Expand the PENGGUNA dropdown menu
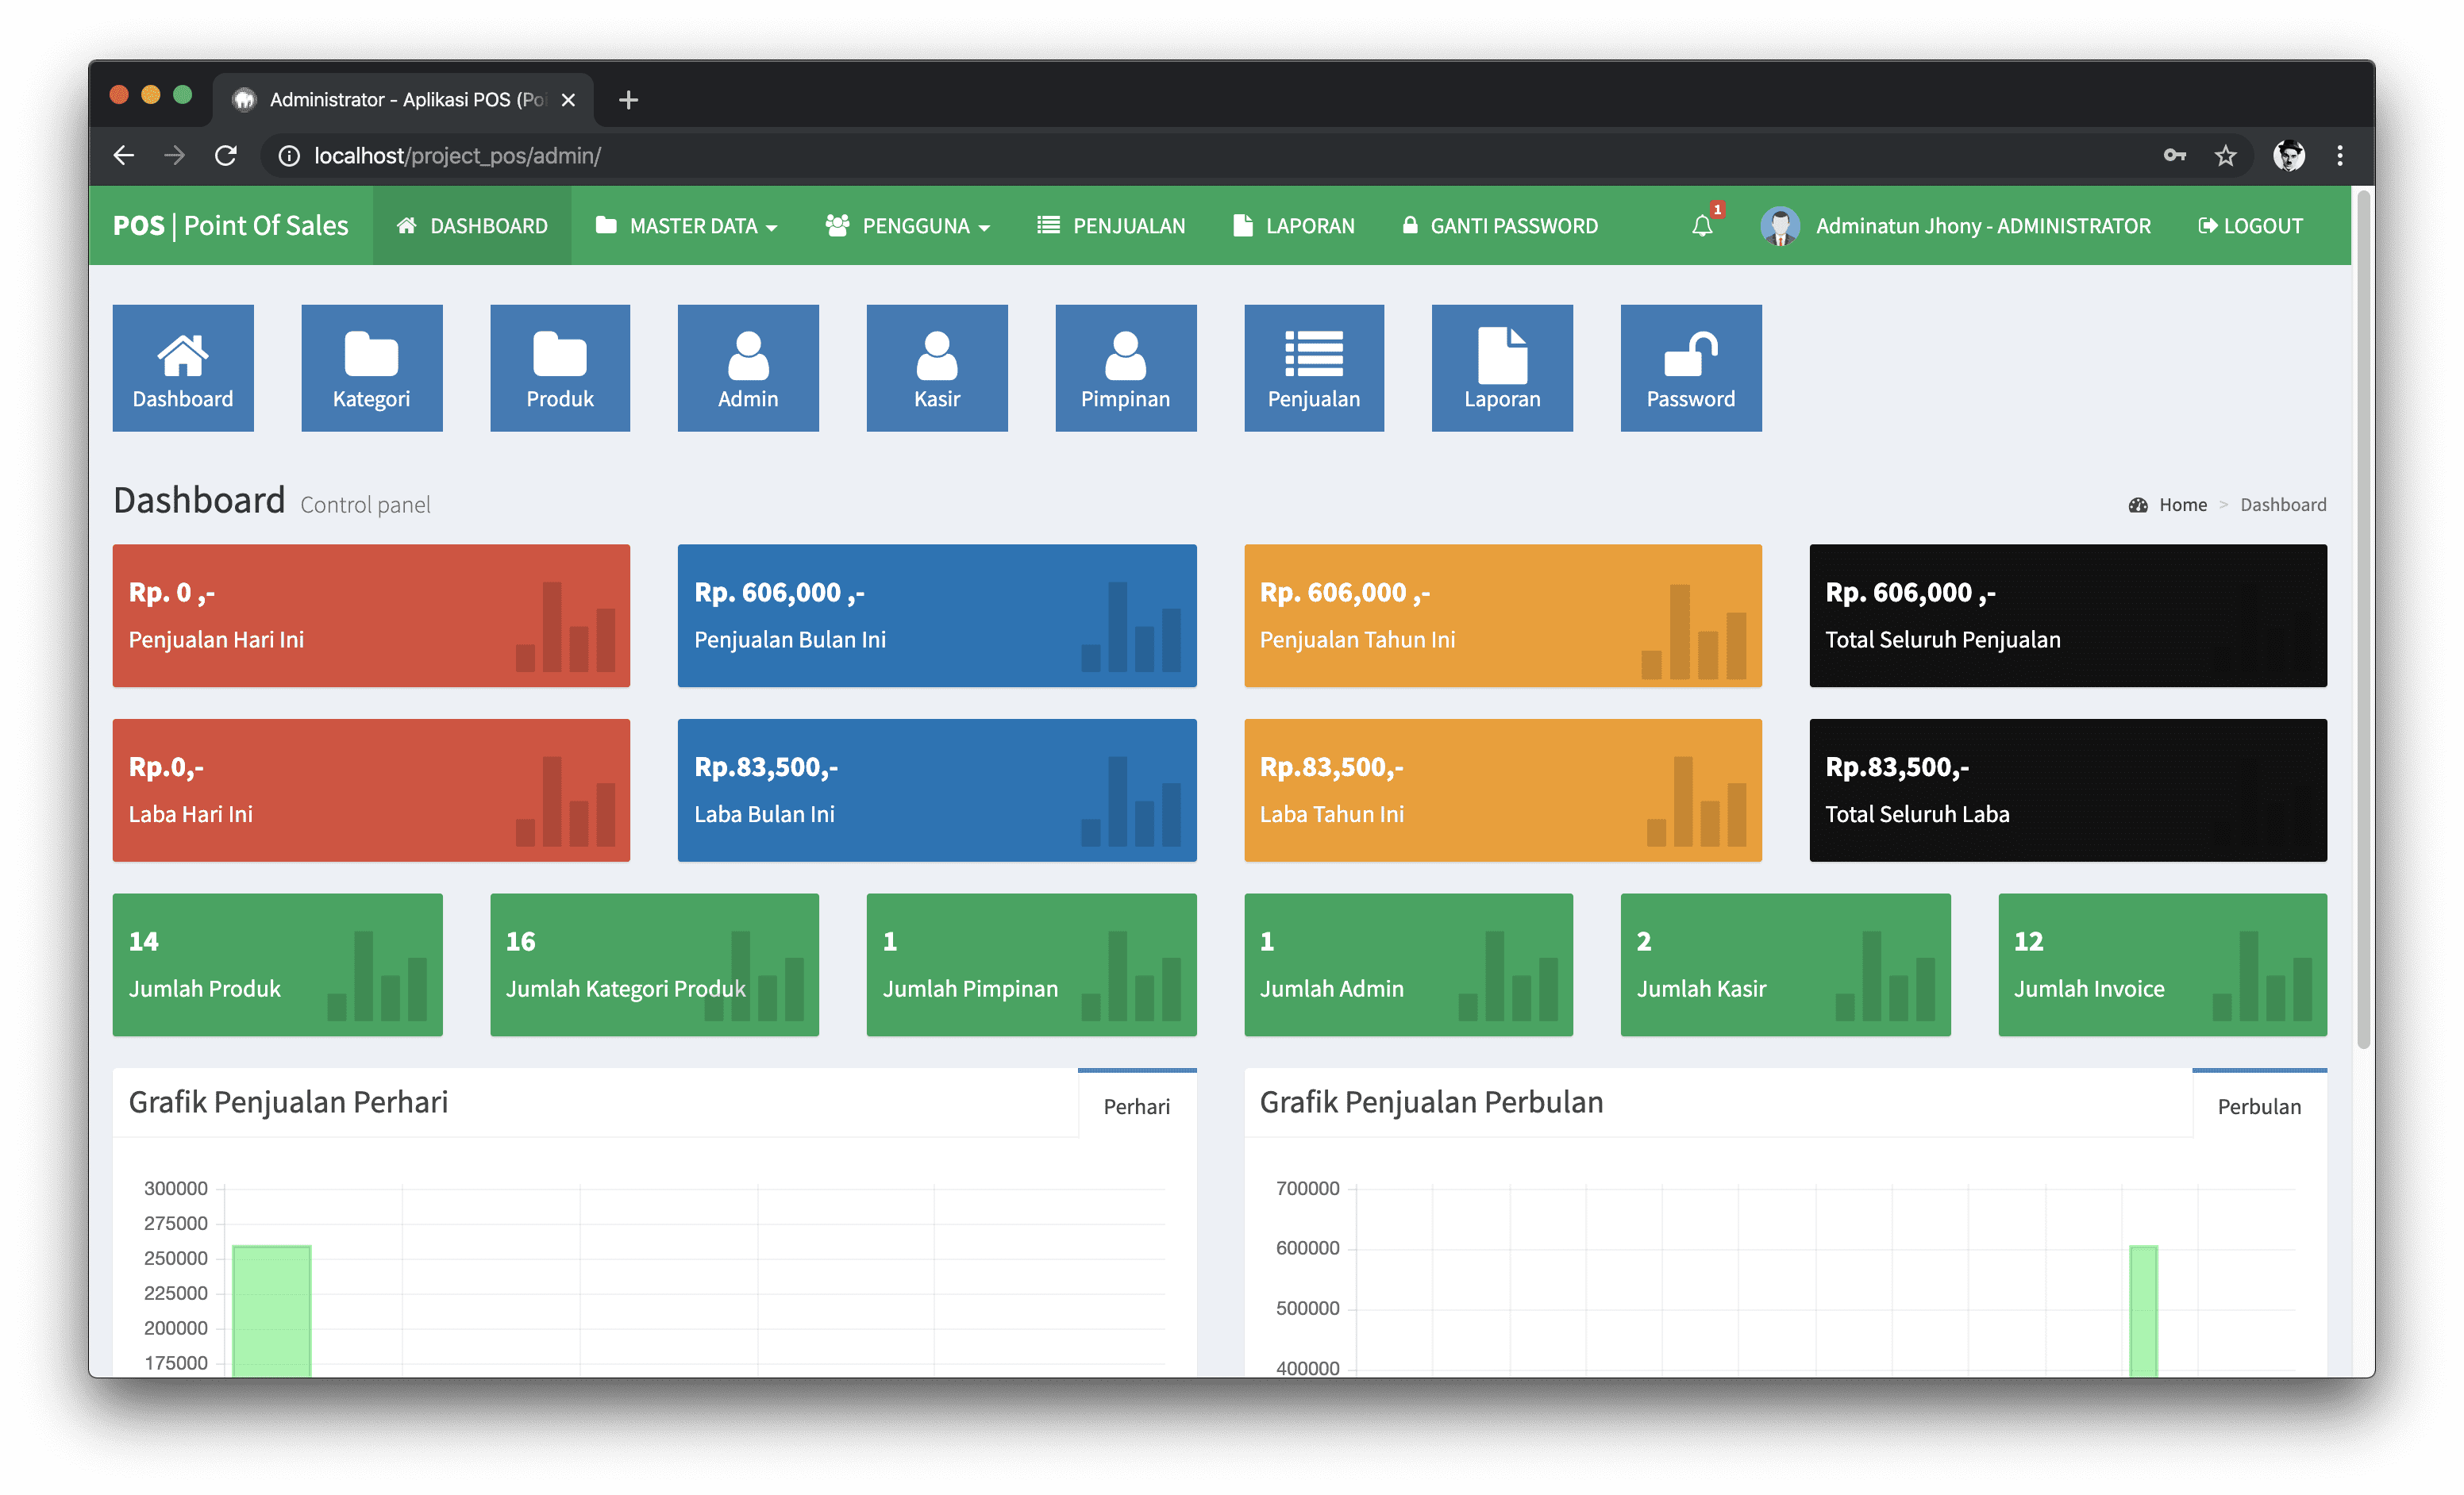Image resolution: width=2464 pixels, height=1495 pixels. tap(907, 226)
